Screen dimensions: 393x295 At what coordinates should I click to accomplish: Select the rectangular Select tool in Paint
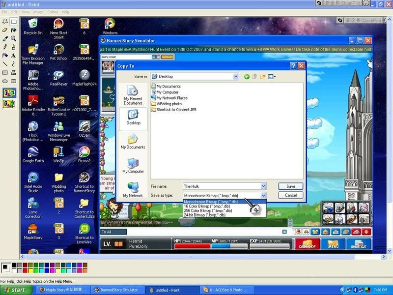click(x=14, y=22)
